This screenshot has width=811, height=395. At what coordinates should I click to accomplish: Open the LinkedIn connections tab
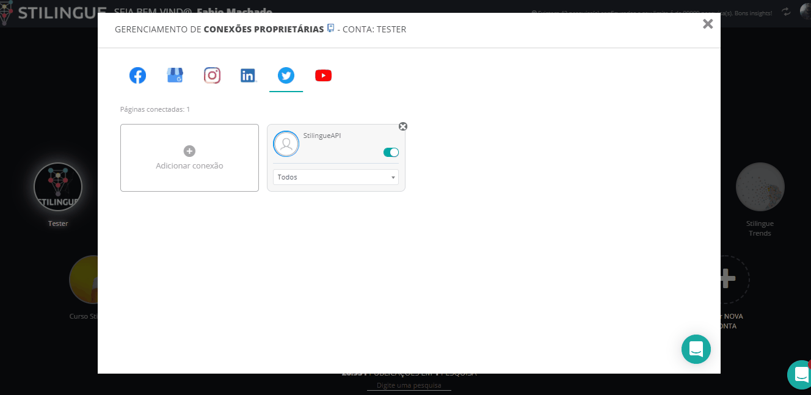(248, 76)
